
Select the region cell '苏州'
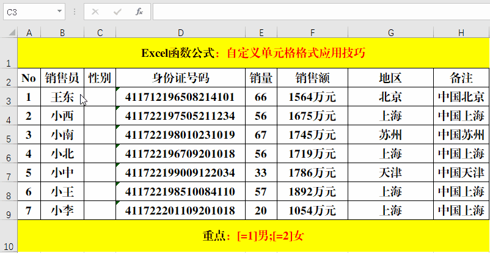click(x=390, y=134)
